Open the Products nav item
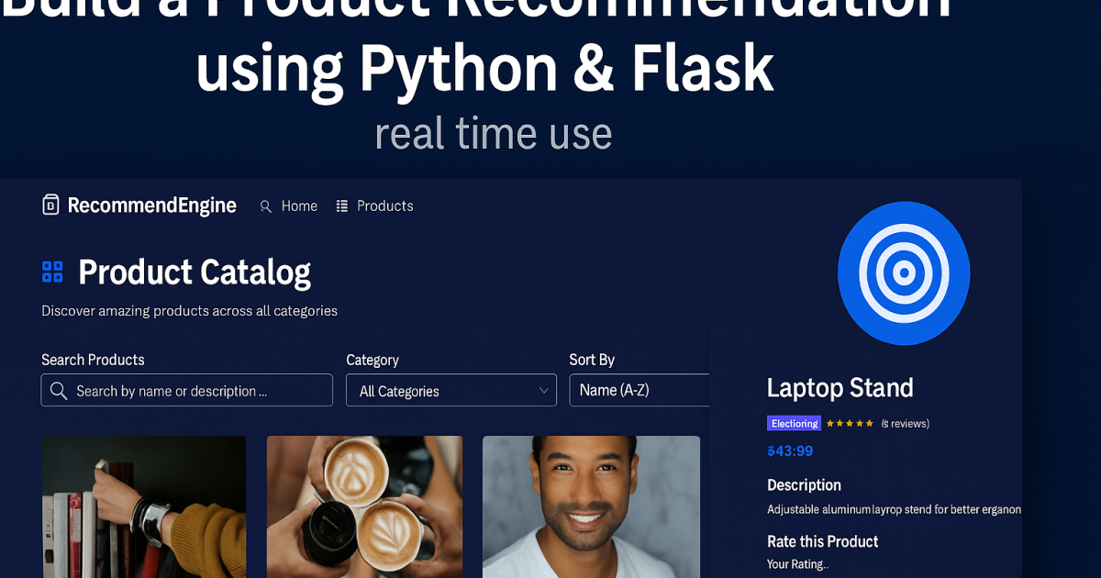Screen dimensions: 1101x578 (384, 206)
